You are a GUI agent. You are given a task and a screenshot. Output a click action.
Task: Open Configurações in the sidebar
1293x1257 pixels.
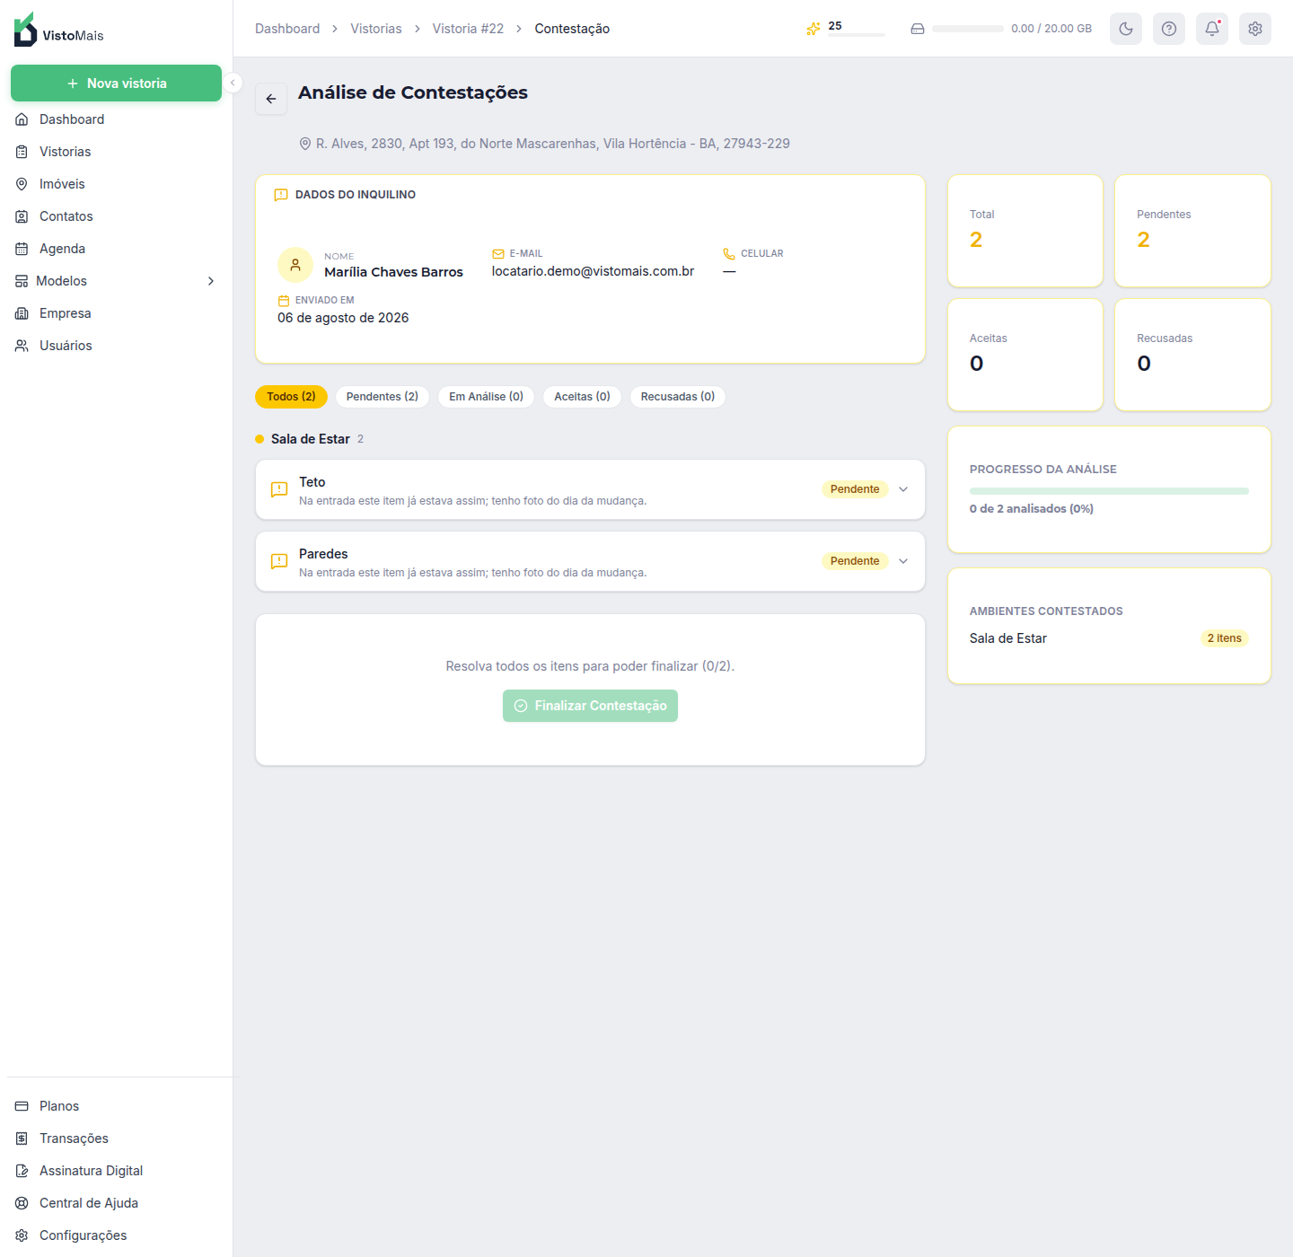tap(116, 1235)
